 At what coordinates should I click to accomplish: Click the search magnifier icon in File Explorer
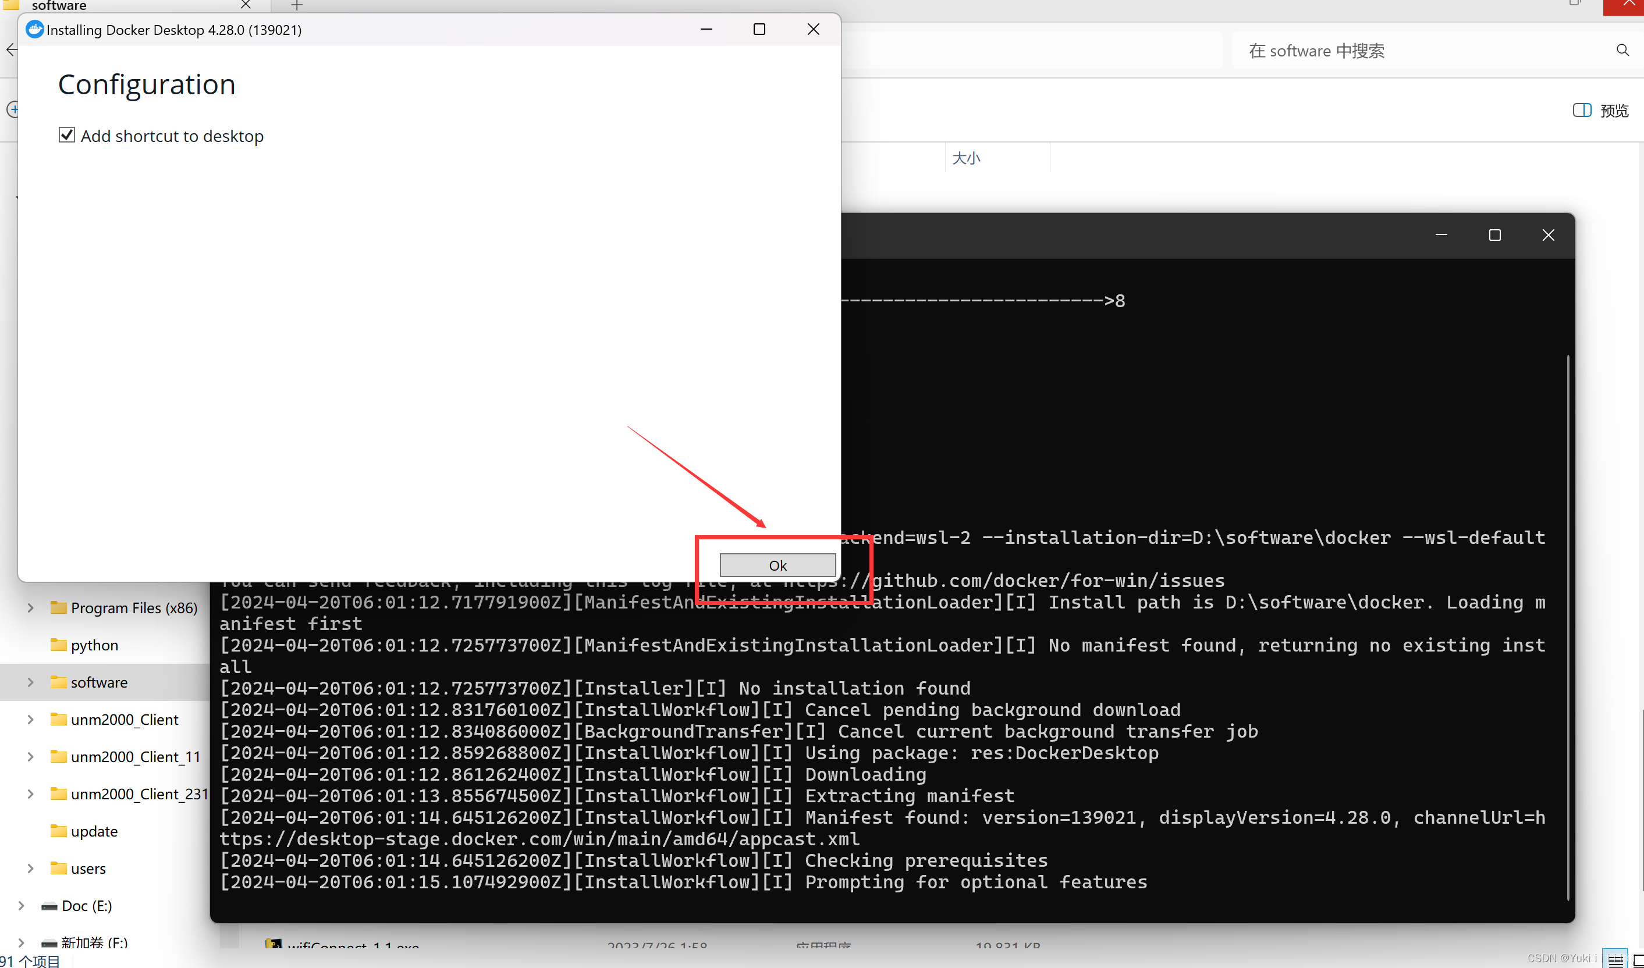pos(1622,50)
